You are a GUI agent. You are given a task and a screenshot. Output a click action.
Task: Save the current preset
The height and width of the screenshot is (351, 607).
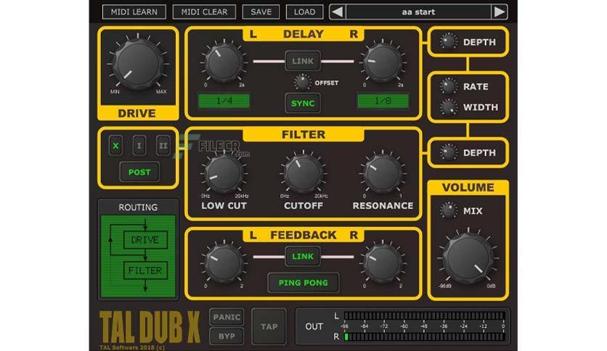click(x=261, y=12)
